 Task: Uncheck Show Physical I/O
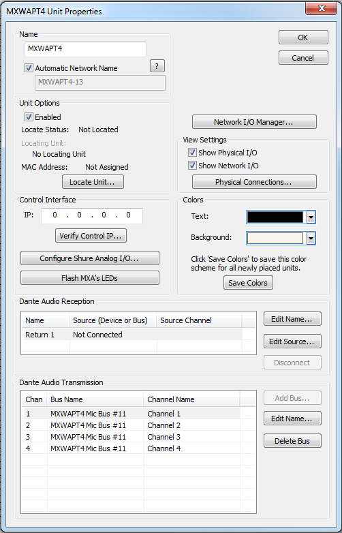(193, 153)
